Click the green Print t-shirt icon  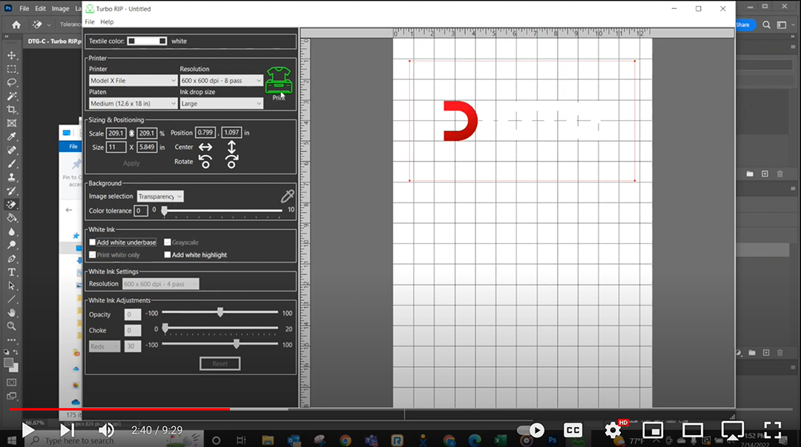coord(278,80)
